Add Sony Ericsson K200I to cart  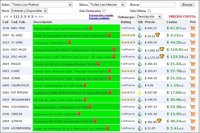193,71
